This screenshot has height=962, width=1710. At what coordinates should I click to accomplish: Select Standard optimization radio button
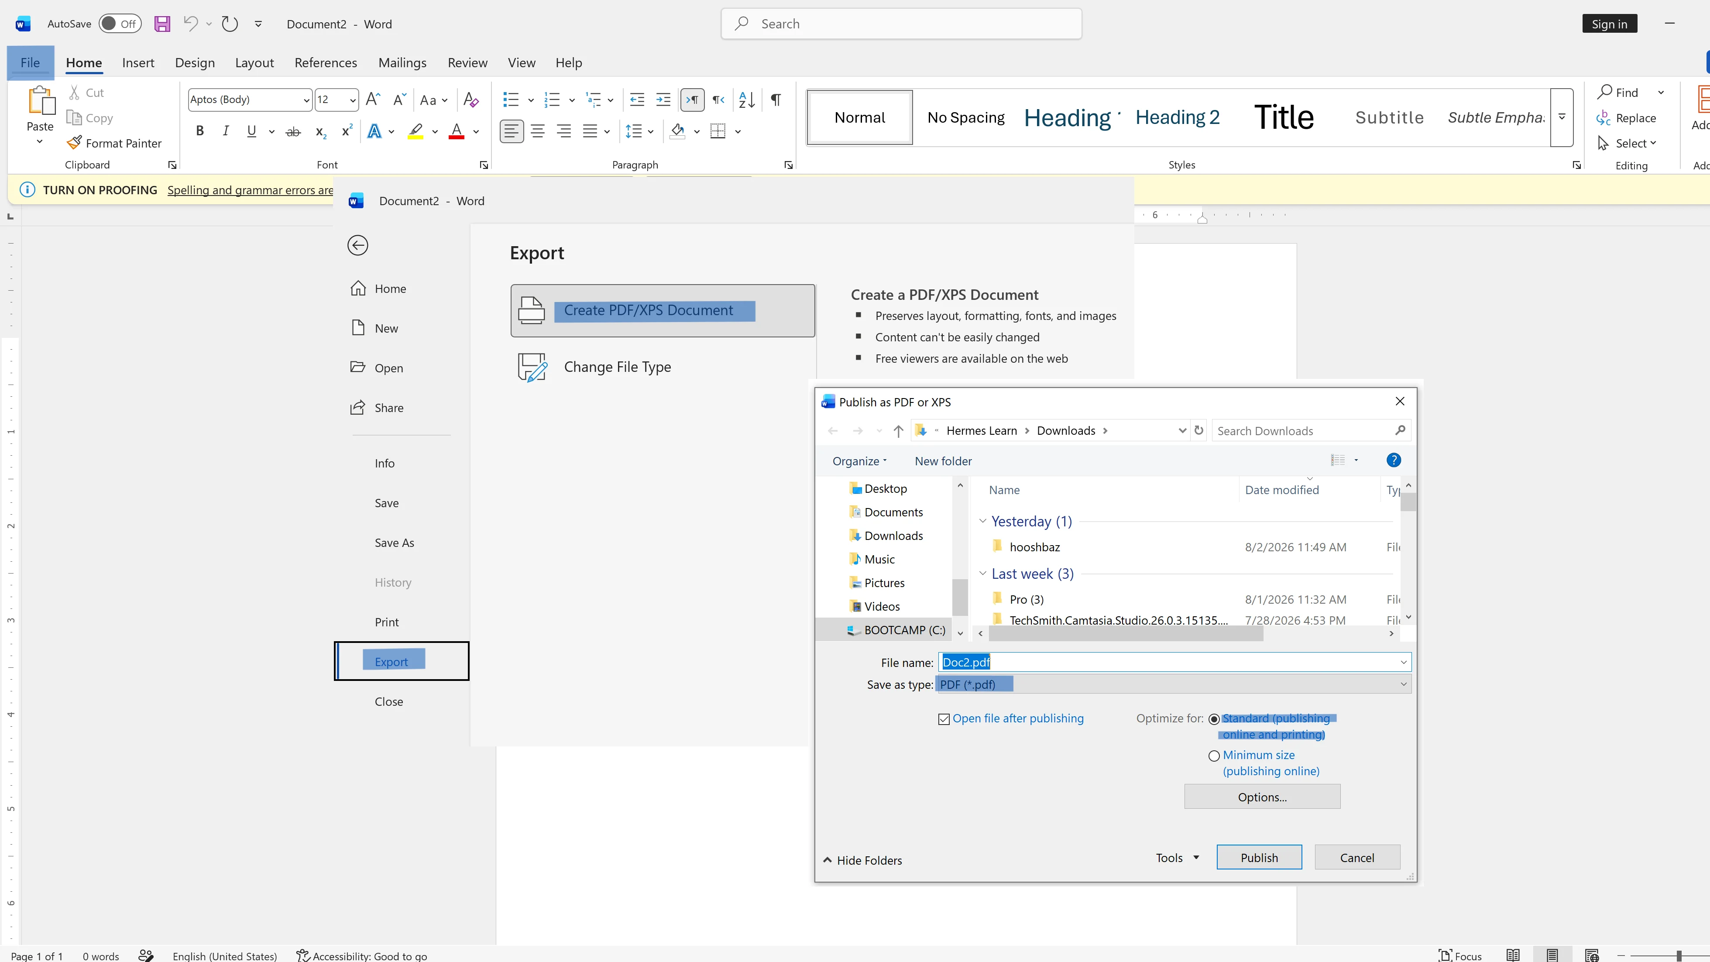(1214, 719)
